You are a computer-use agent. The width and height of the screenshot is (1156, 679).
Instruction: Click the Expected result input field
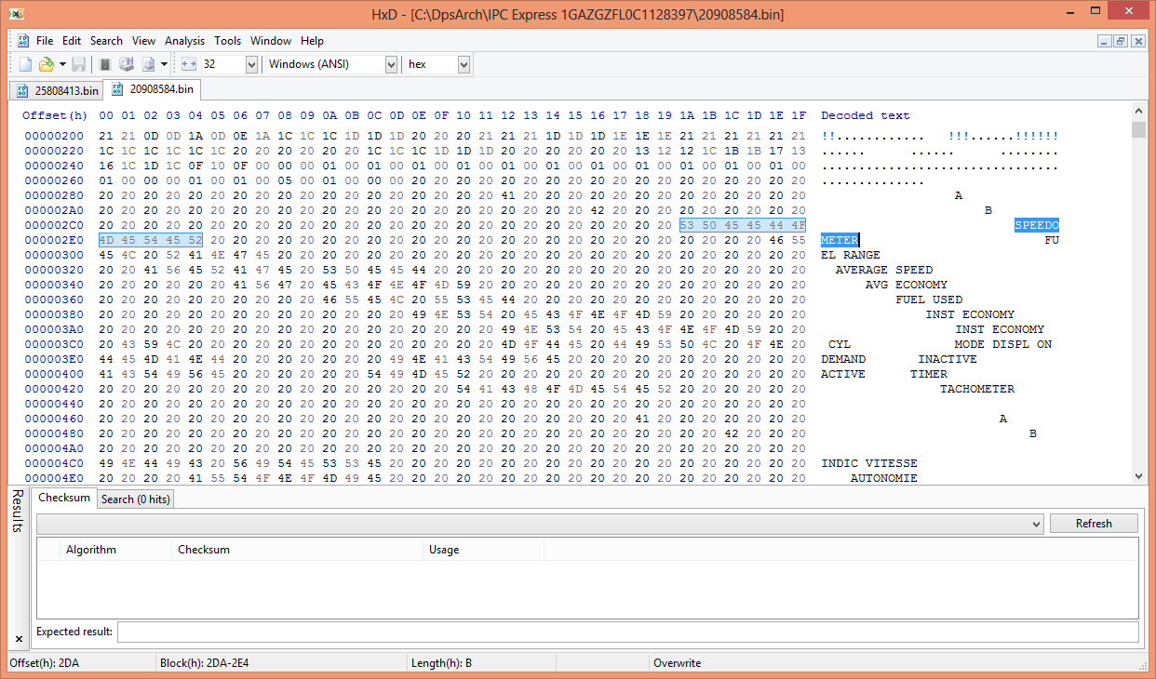pos(627,632)
